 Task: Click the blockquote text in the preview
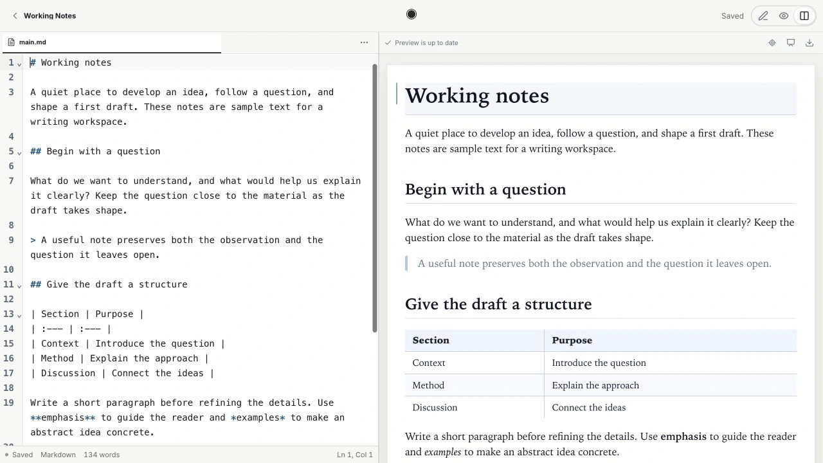pos(595,264)
